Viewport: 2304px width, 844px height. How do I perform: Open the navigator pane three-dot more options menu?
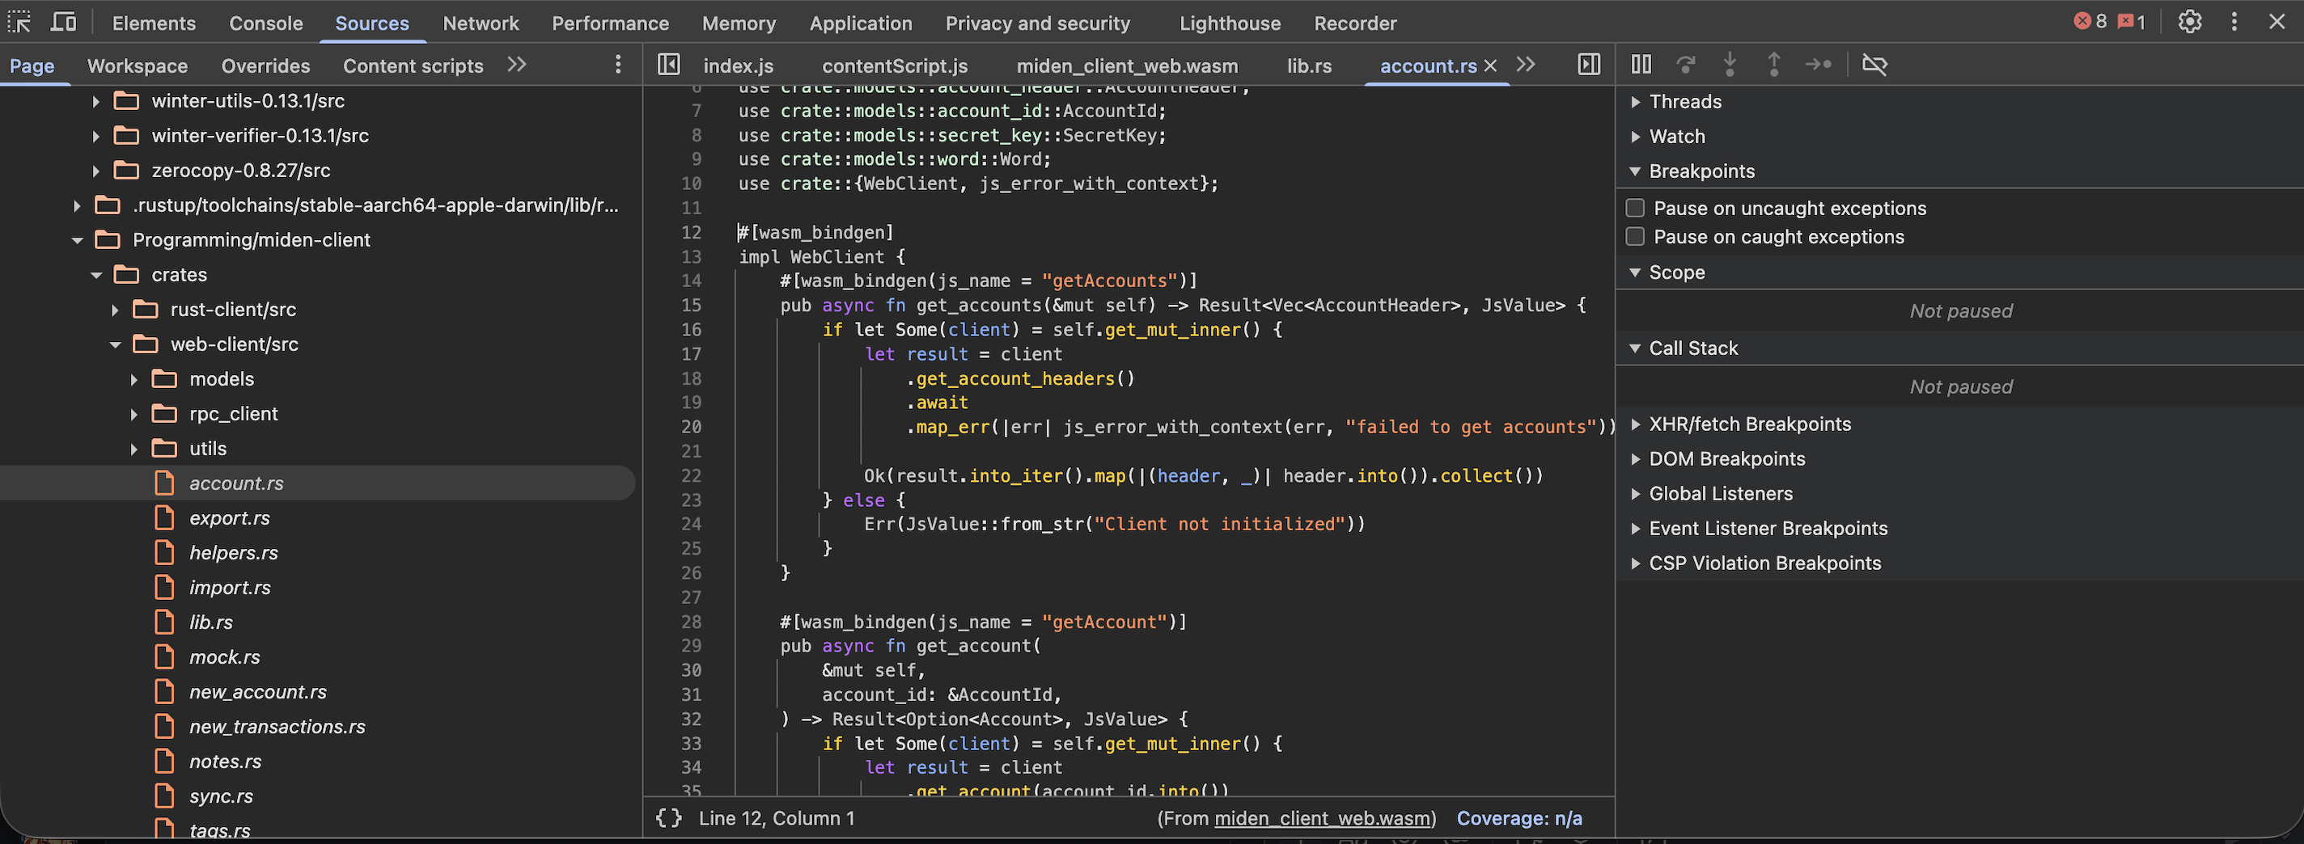[618, 65]
